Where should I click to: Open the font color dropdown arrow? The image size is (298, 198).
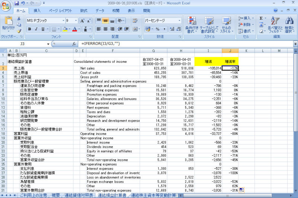pyautogui.click(x=79, y=29)
